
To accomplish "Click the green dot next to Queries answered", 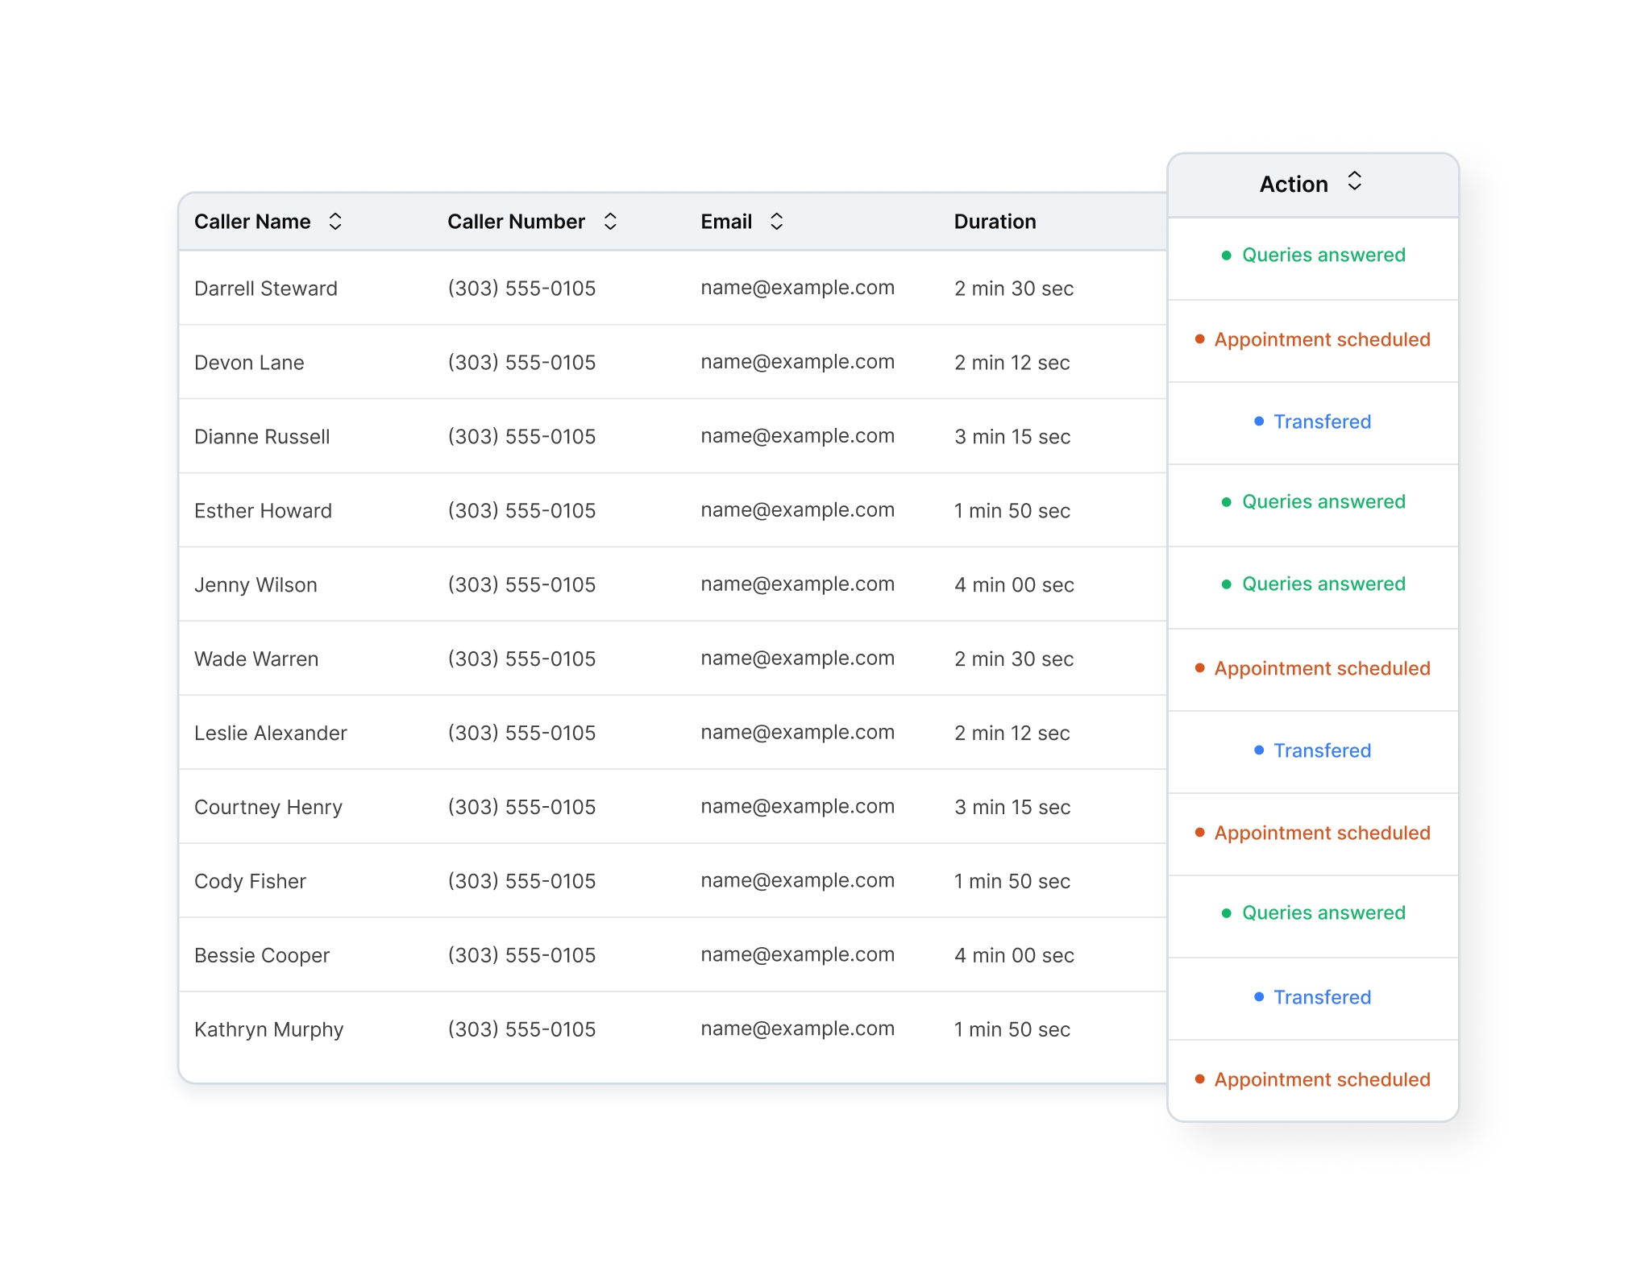I will pyautogui.click(x=1226, y=255).
